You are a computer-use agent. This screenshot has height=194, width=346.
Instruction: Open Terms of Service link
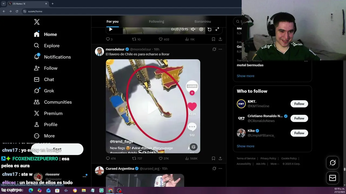[x=246, y=158]
